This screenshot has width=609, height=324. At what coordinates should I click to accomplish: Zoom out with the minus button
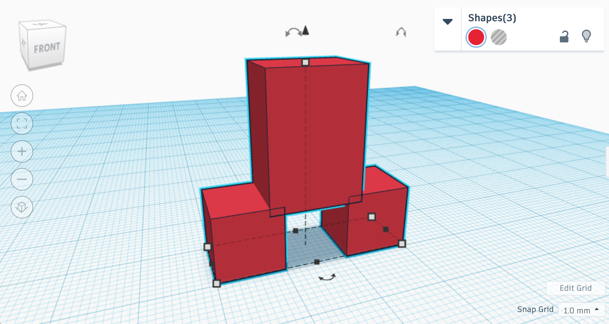click(22, 179)
